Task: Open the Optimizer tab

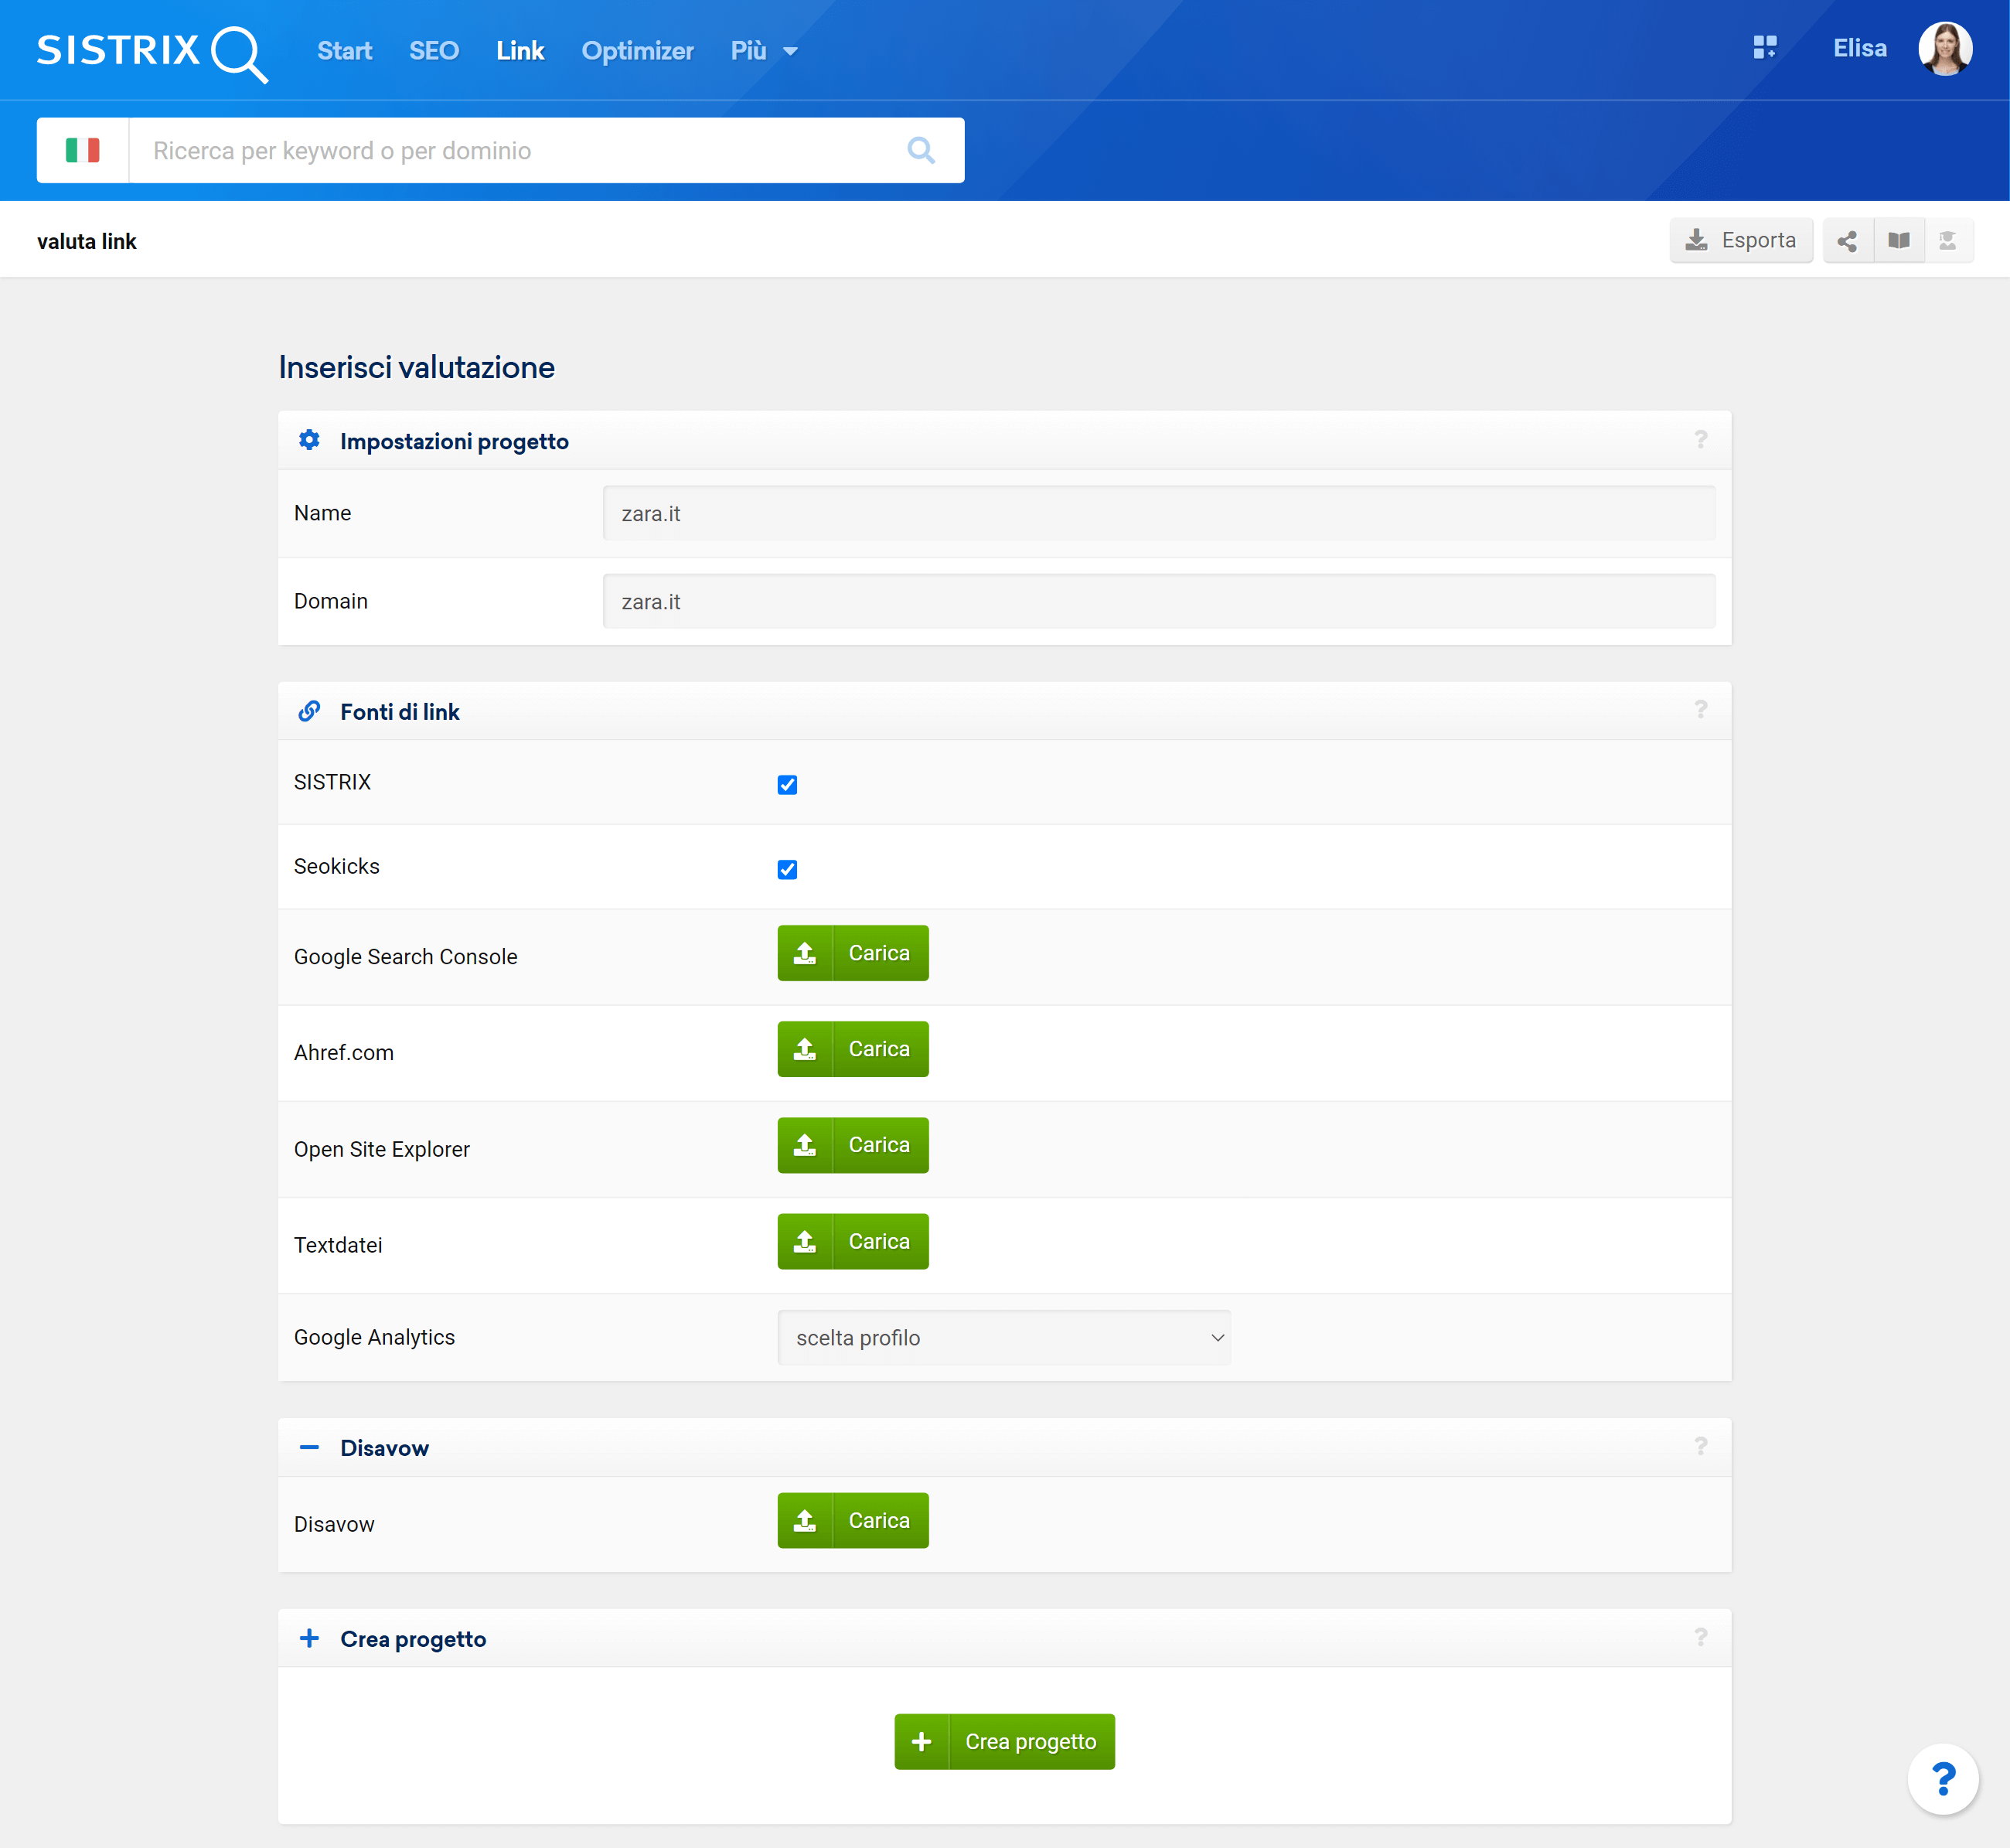Action: coord(637,51)
